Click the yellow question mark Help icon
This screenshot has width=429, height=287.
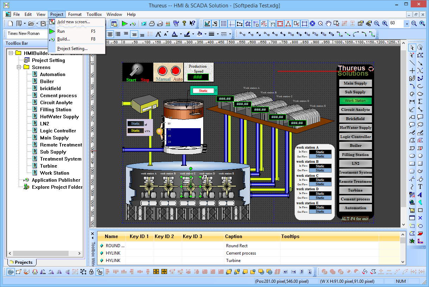184,24
